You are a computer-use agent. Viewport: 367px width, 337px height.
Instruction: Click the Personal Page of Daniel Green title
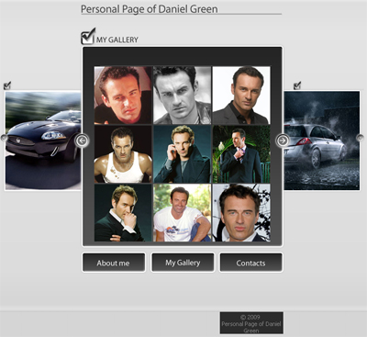(x=150, y=9)
